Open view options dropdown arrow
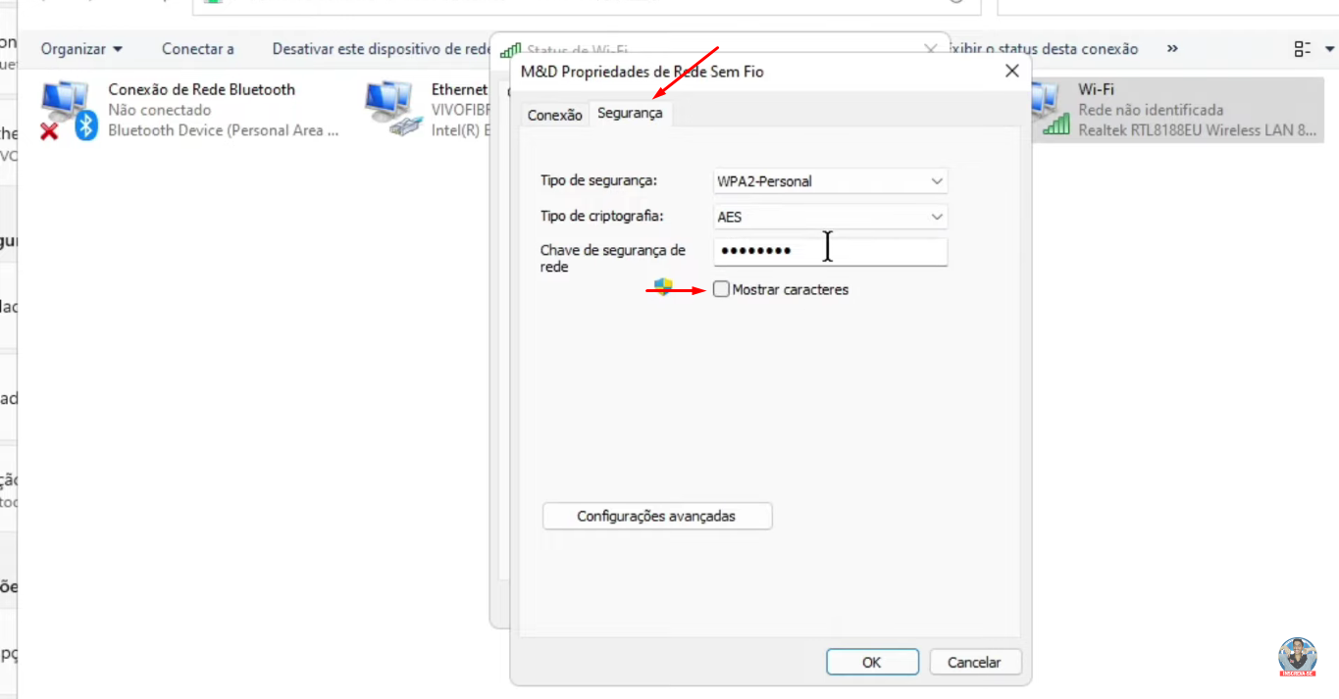The image size is (1339, 699). 1330,49
